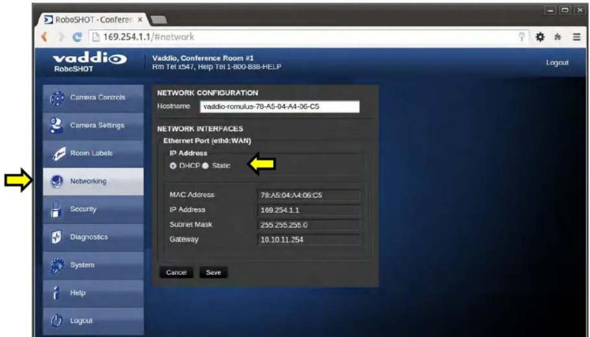Click the Subnet Mask field
Image resolution: width=590 pixels, height=337 pixels.
pyautogui.click(x=308, y=226)
